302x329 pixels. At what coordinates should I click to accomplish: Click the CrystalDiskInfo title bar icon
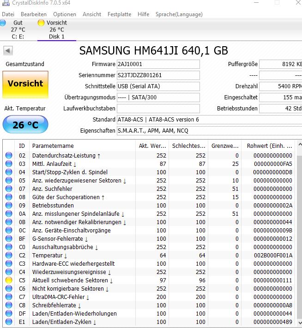(x=6, y=3)
